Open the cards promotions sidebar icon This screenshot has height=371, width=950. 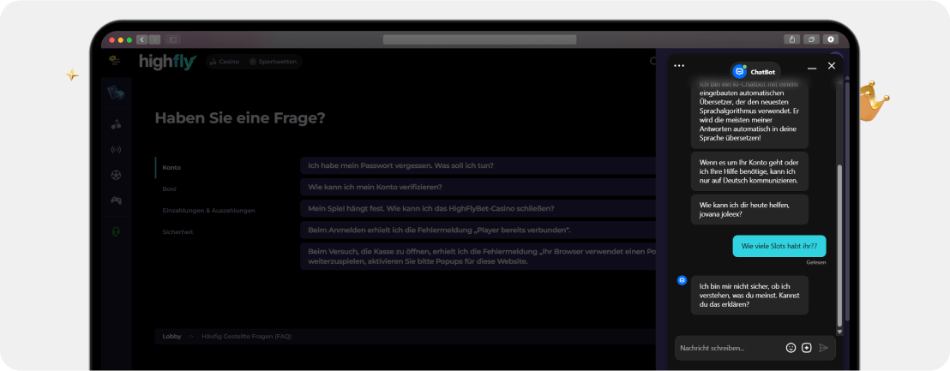tap(117, 93)
